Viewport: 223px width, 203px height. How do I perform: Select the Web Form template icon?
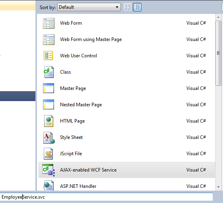click(x=48, y=23)
